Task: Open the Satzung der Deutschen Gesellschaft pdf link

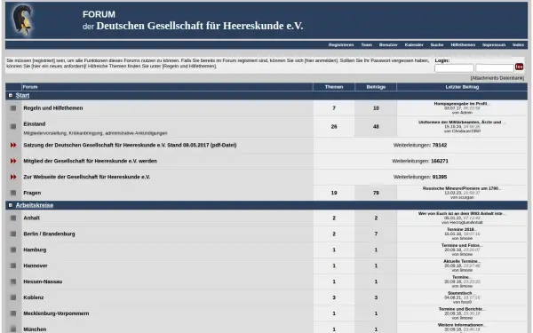Action: (130, 145)
